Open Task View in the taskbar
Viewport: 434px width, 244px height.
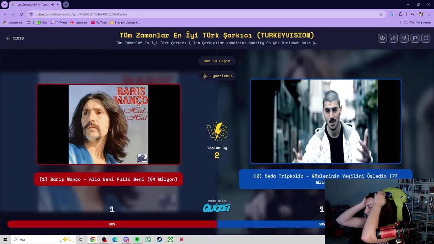(81, 240)
